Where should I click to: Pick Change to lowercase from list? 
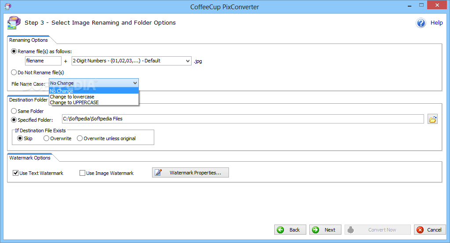click(94, 97)
